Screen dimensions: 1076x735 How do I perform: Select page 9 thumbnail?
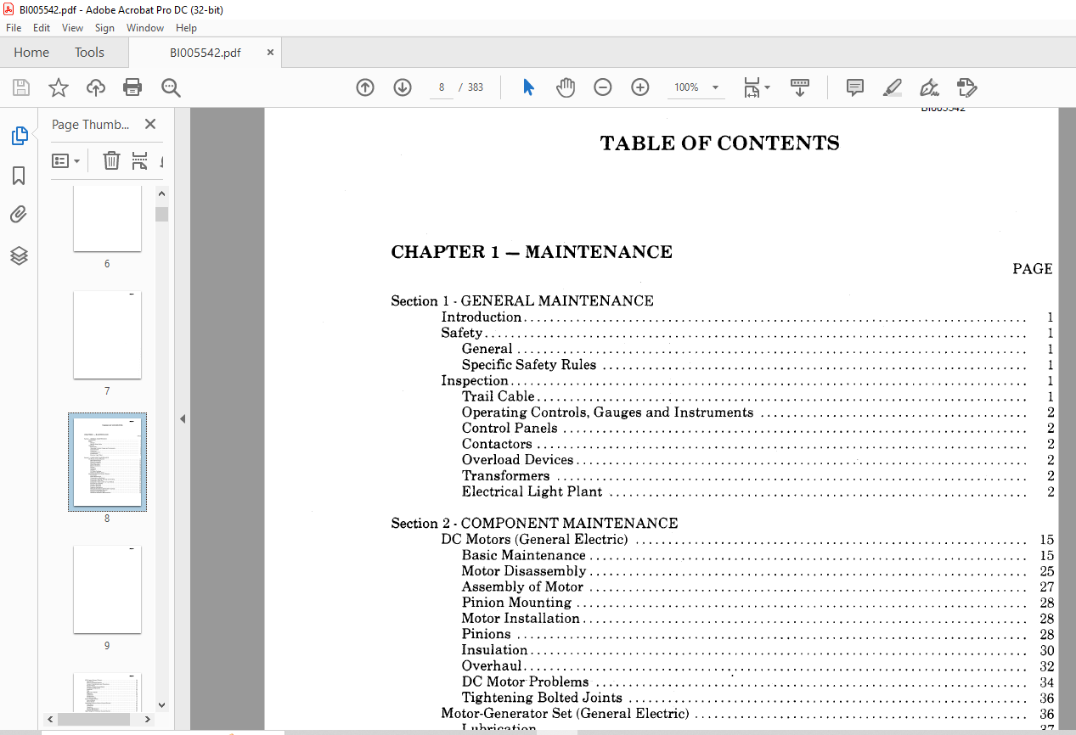107,590
